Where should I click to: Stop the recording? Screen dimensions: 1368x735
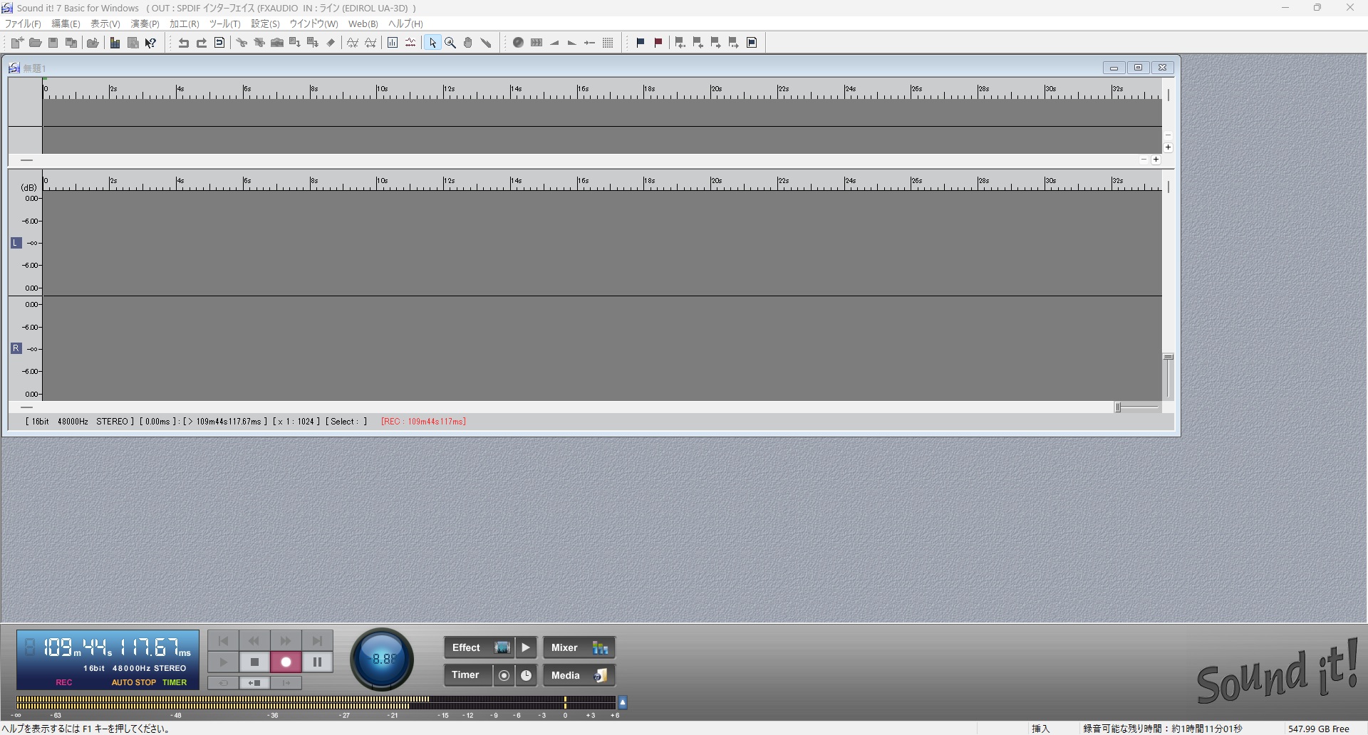(x=254, y=662)
